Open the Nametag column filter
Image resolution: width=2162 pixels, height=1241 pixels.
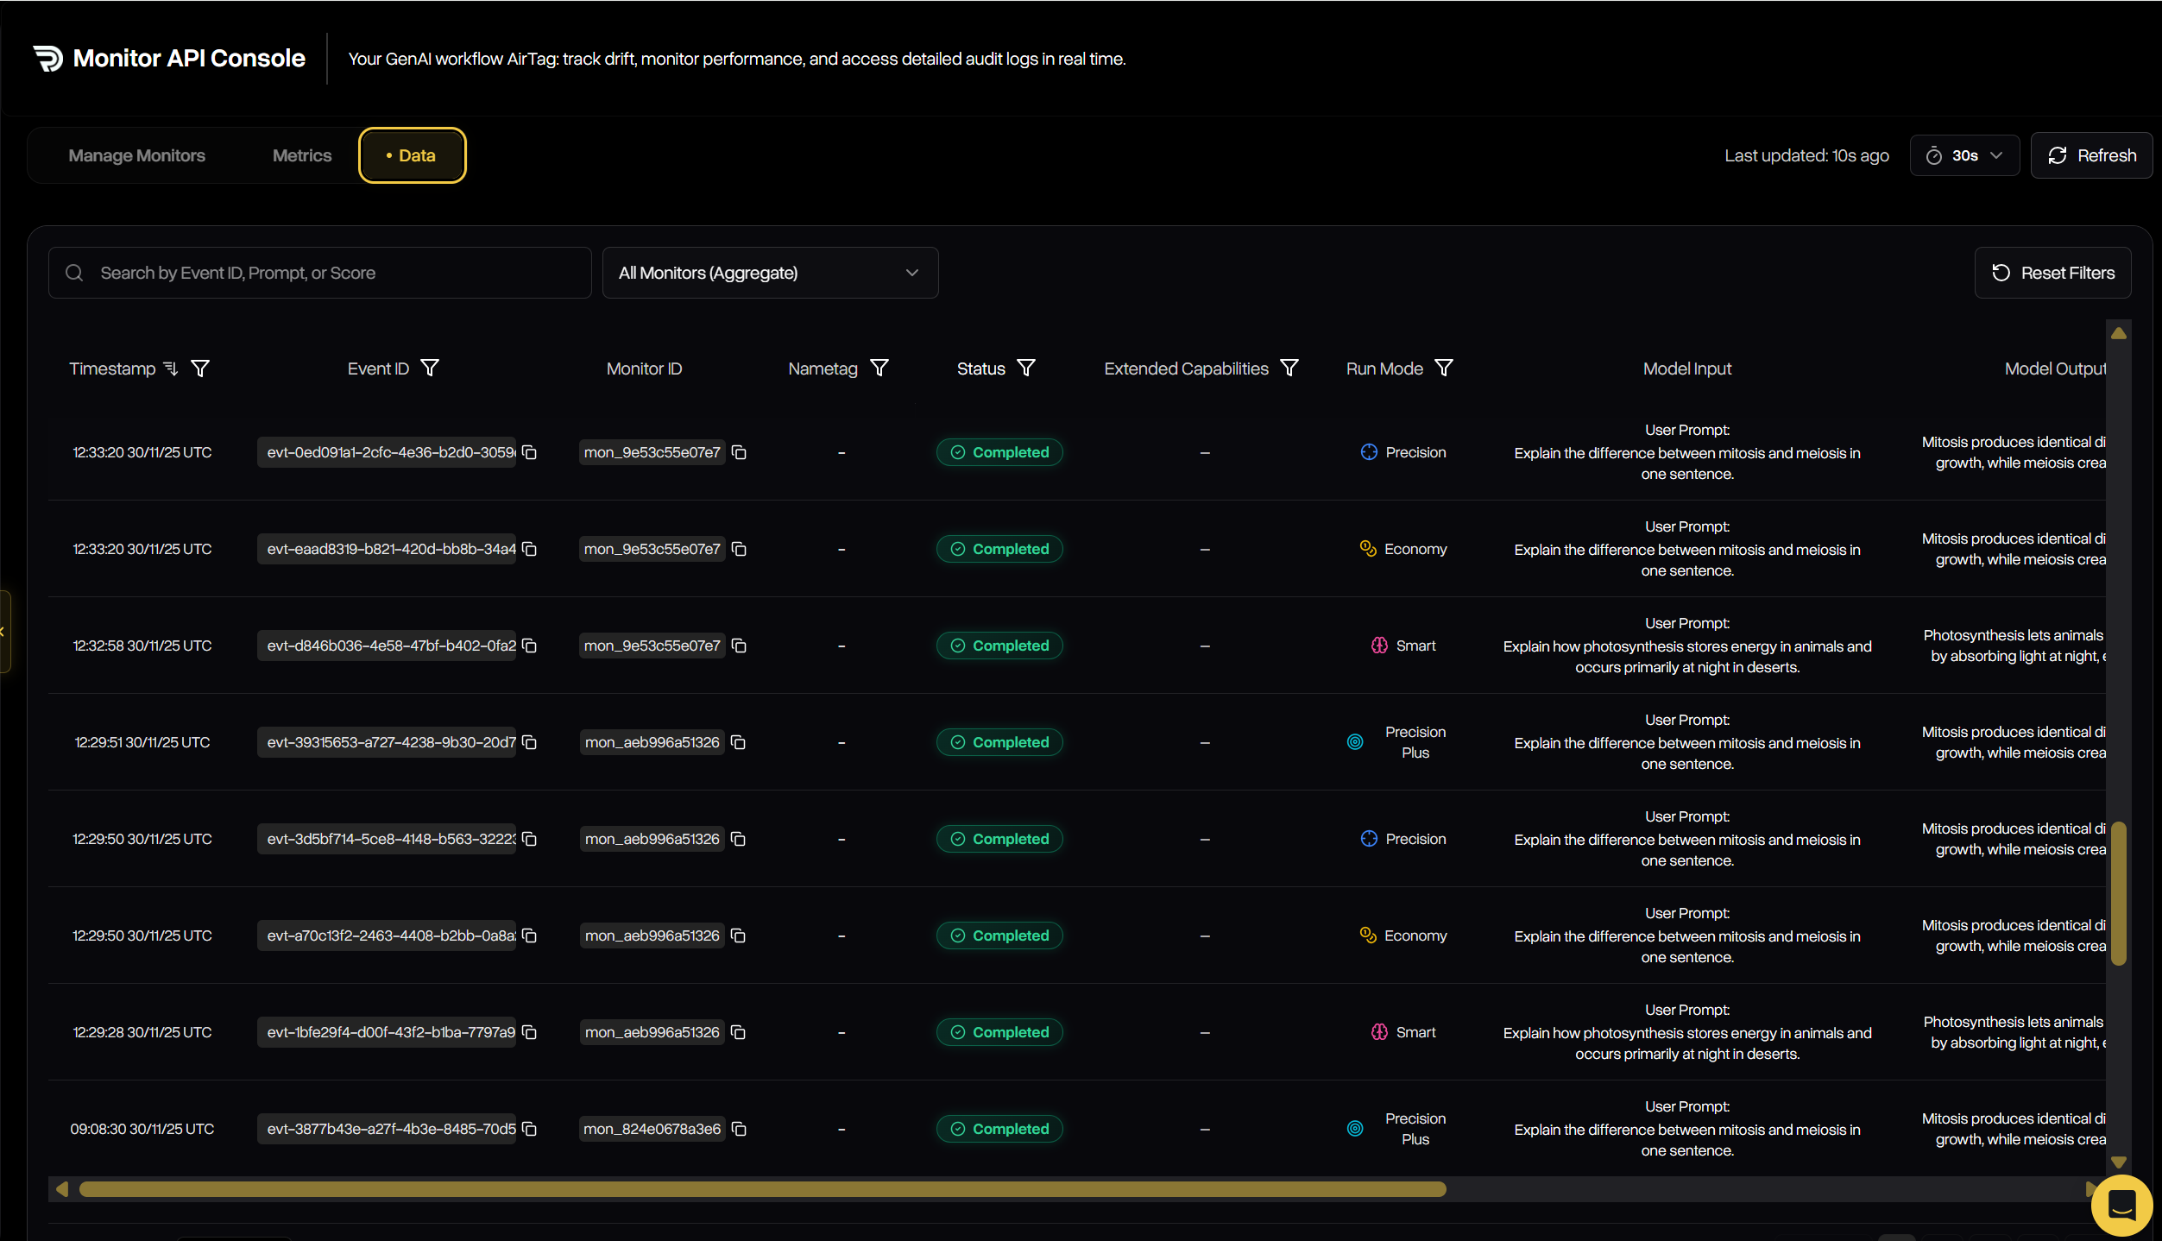(x=880, y=368)
